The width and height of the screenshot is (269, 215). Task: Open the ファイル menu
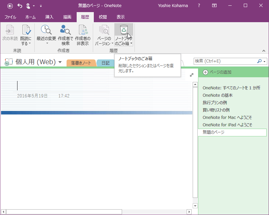10,17
